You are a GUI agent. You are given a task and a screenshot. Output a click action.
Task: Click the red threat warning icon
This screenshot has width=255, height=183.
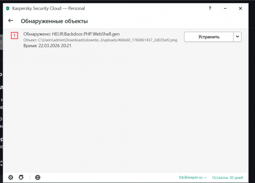[14, 36]
